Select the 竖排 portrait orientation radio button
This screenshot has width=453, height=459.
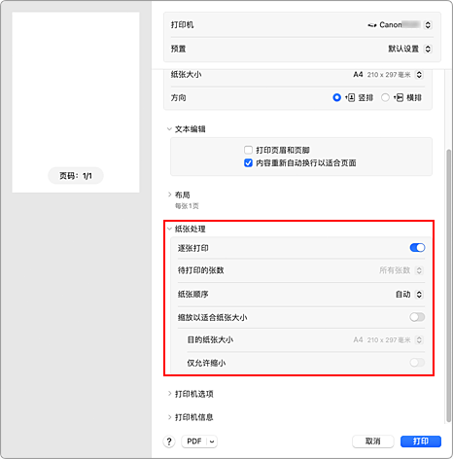[x=336, y=97]
